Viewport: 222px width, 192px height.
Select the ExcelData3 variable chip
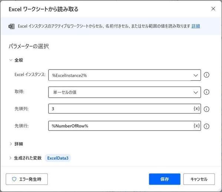click(58, 158)
